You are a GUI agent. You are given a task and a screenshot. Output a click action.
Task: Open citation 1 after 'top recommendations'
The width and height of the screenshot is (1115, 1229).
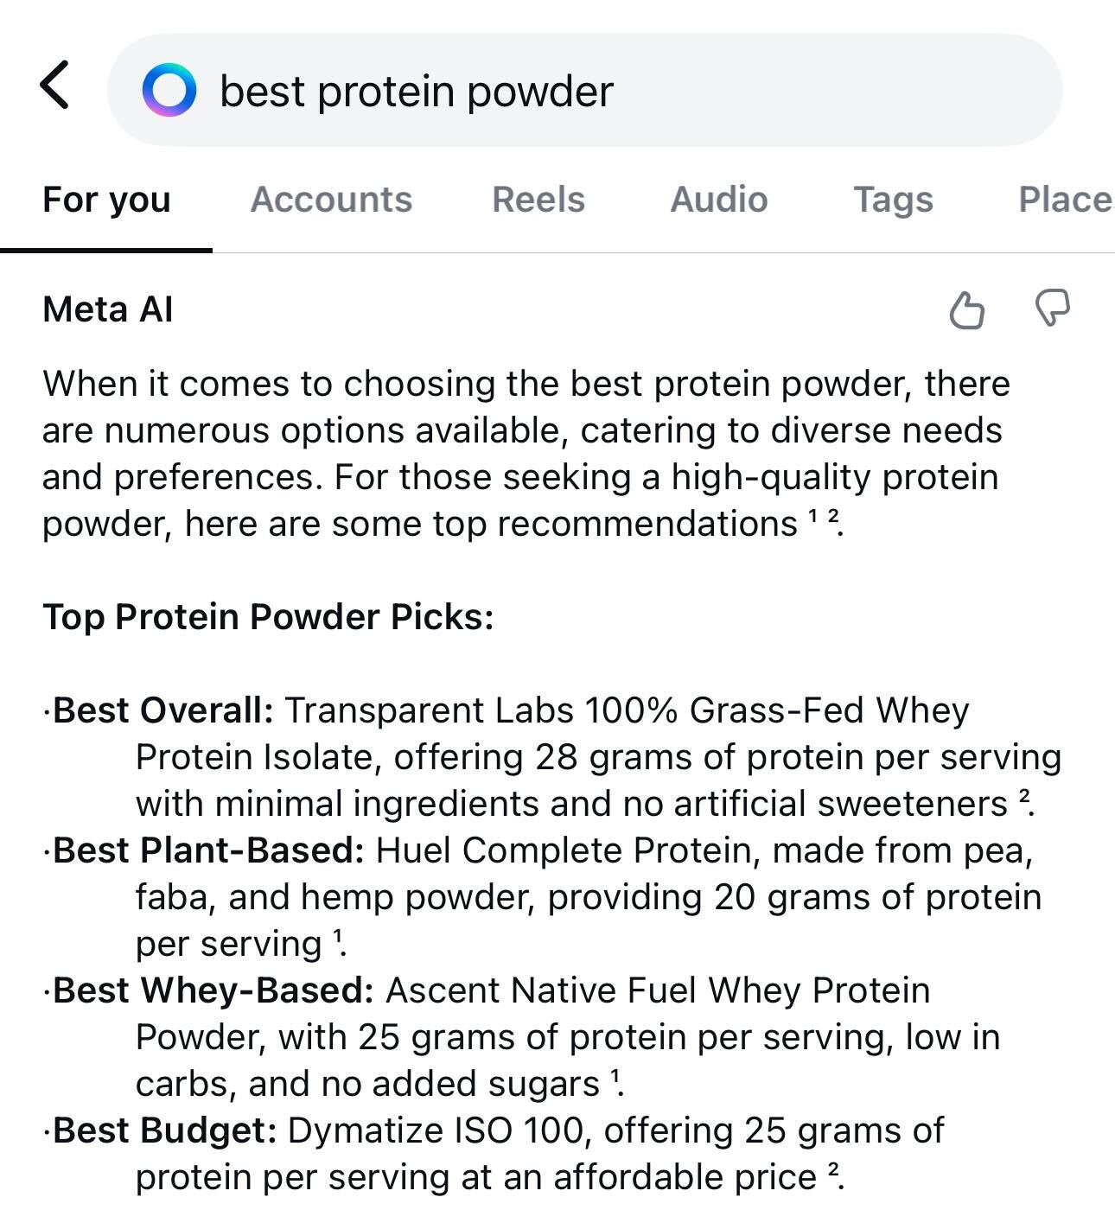(x=812, y=517)
